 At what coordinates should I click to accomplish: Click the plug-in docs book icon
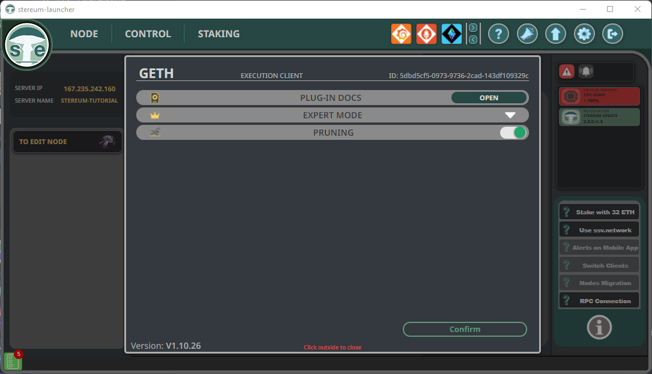pyautogui.click(x=155, y=98)
